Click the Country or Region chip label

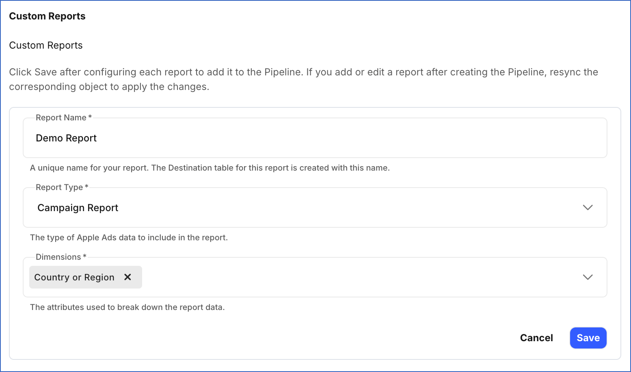[74, 277]
